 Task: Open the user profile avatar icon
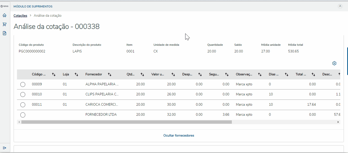click(x=340, y=6)
